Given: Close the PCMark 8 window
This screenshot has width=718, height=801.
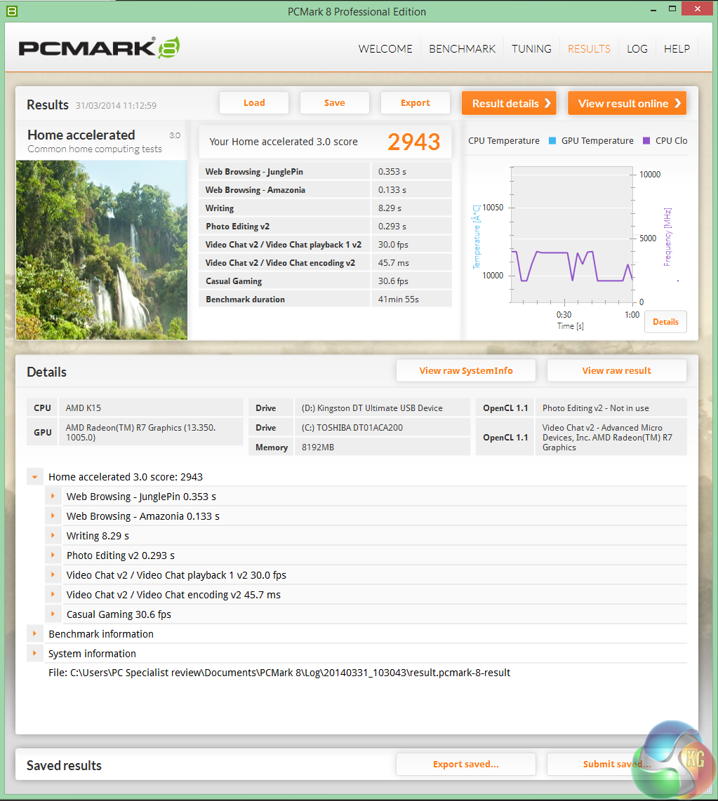Looking at the screenshot, I should [x=698, y=8].
